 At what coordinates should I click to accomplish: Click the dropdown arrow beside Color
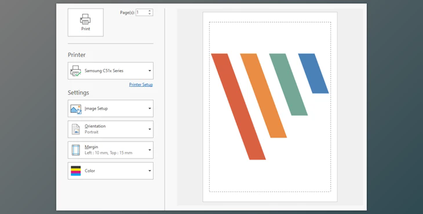coord(149,171)
